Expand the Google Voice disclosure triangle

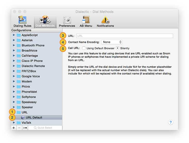coord(14,76)
